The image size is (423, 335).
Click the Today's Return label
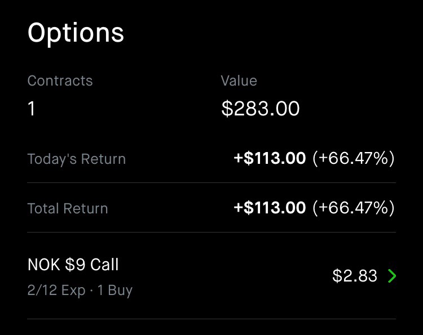click(77, 159)
